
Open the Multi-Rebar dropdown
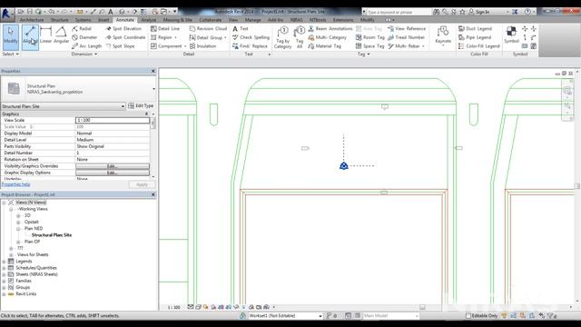pos(423,46)
